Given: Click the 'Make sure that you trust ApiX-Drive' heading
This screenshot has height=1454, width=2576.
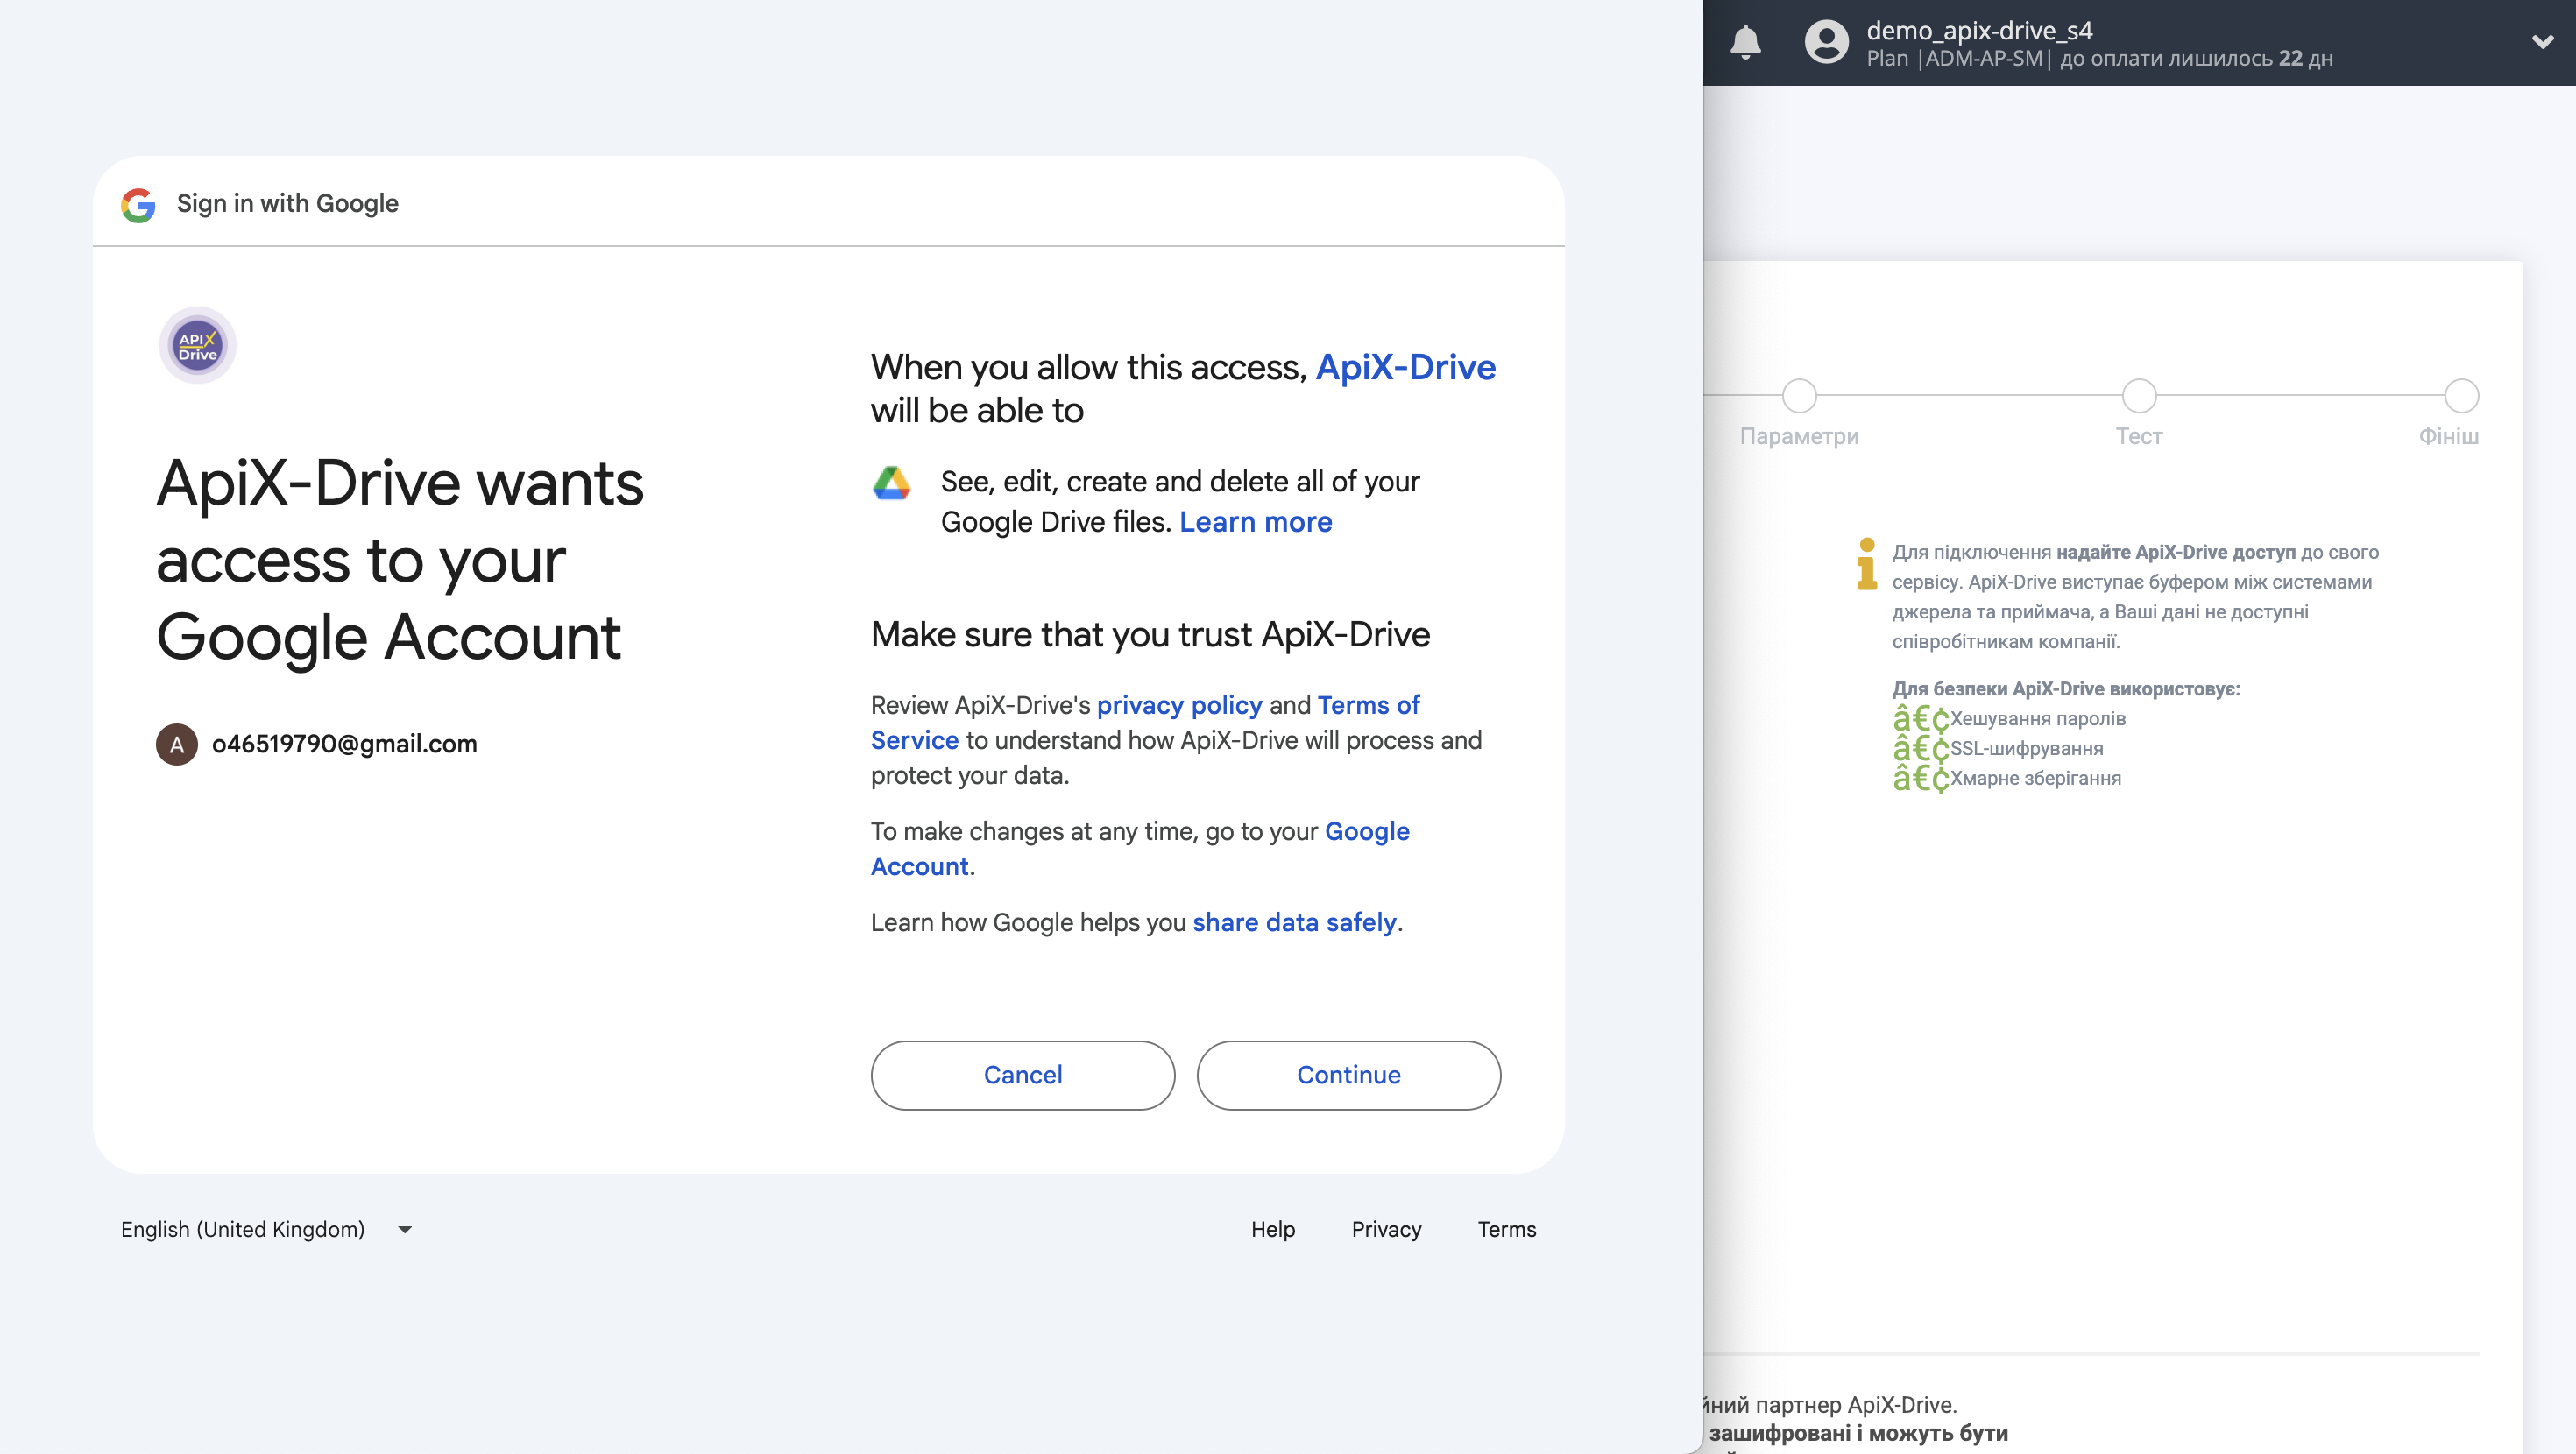Looking at the screenshot, I should point(1150,634).
